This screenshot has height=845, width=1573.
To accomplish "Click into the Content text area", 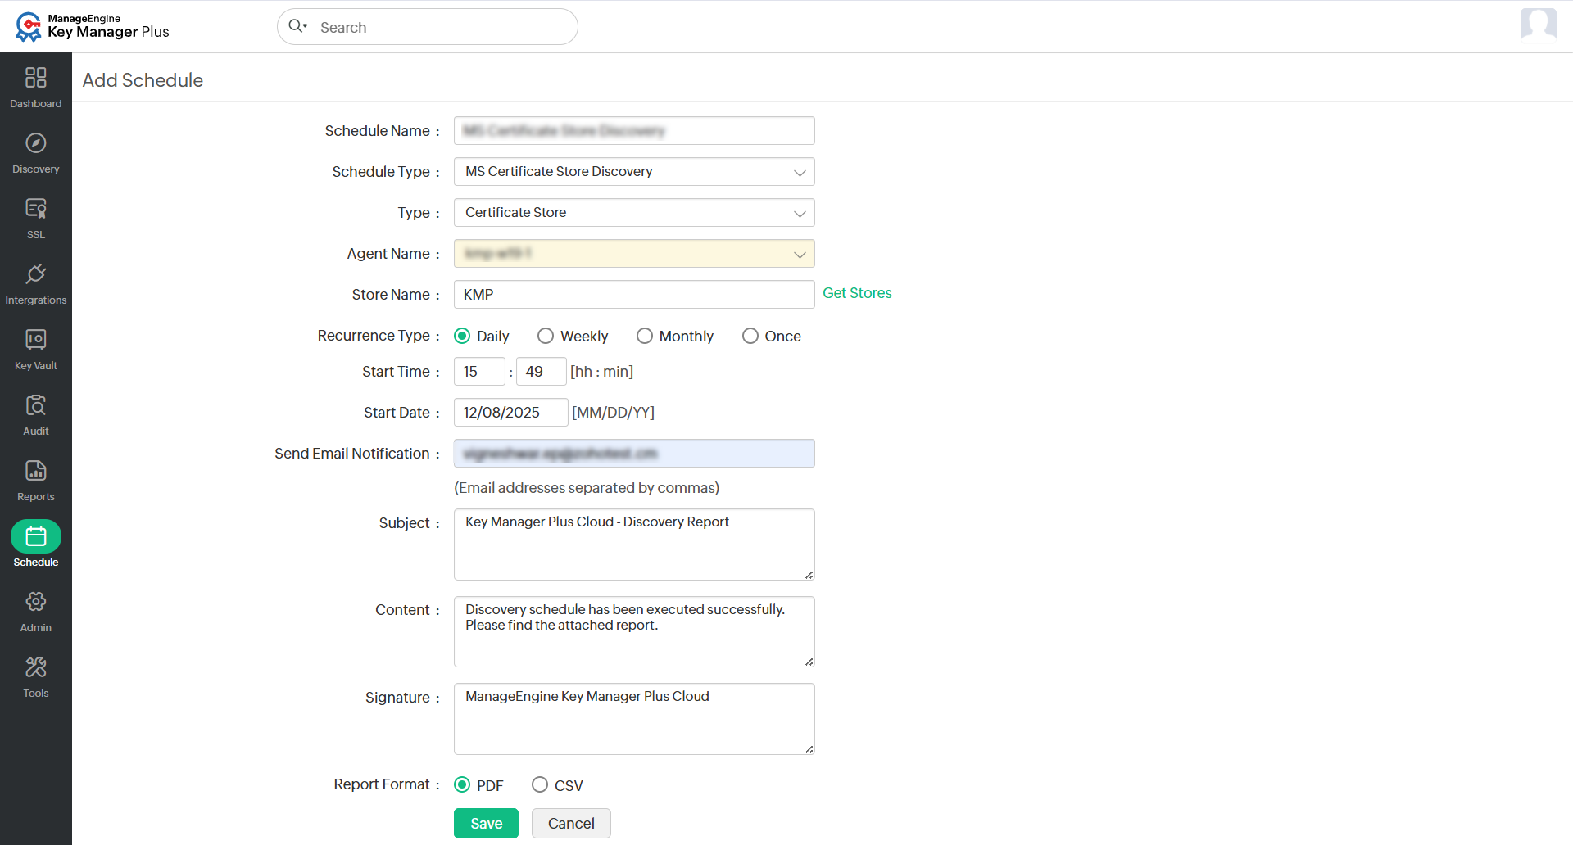I will click(634, 631).
